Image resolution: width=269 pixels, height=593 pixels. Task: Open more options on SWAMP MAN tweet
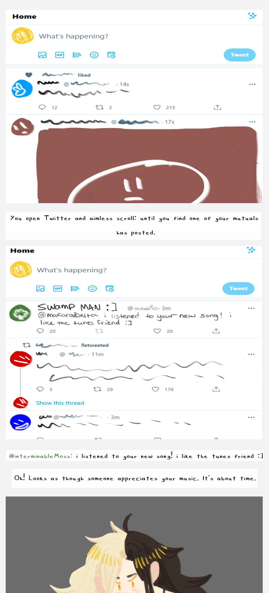(x=251, y=308)
